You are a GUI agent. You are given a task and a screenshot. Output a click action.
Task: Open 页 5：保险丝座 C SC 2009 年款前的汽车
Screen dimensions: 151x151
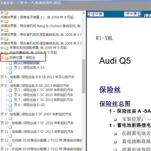tap(44, 90)
